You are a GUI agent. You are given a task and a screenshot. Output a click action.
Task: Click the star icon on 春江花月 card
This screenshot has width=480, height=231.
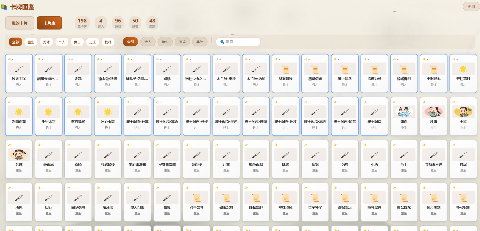click(x=463, y=69)
